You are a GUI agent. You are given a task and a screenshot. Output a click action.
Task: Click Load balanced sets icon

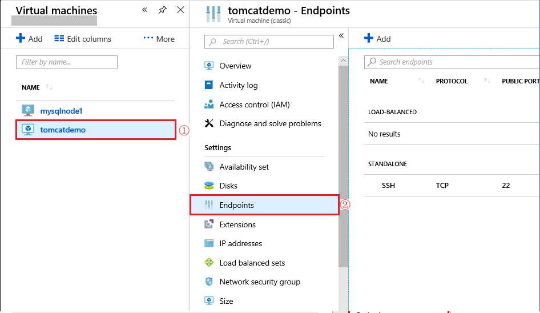tap(209, 263)
